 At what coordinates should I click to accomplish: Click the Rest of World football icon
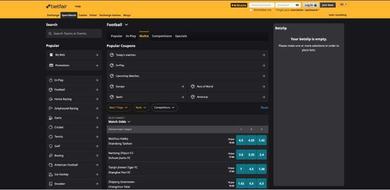(x=193, y=86)
